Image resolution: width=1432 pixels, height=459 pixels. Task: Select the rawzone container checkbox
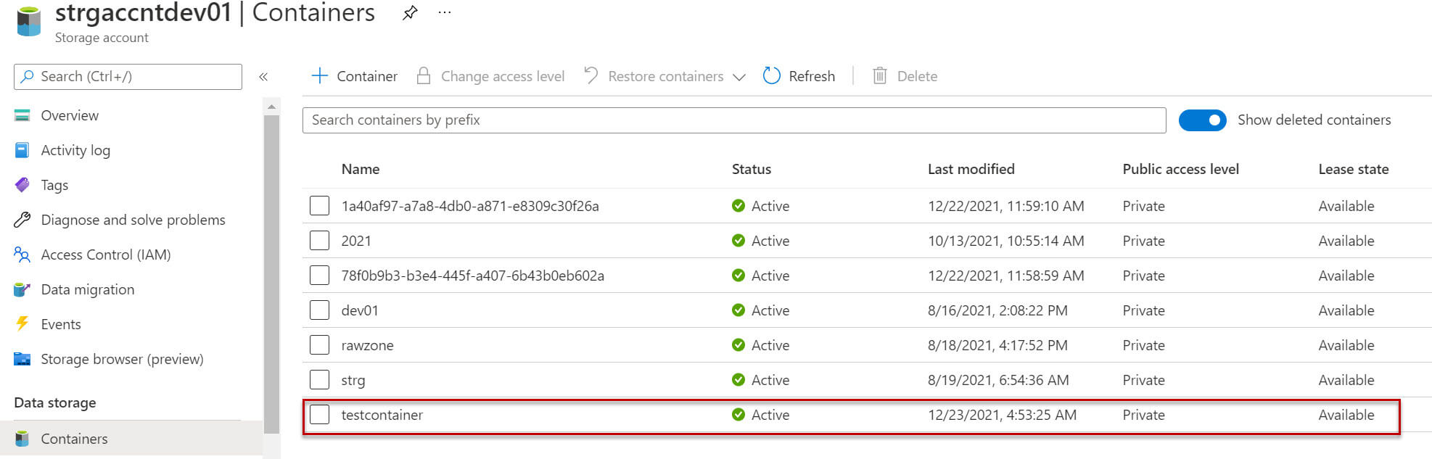319,345
